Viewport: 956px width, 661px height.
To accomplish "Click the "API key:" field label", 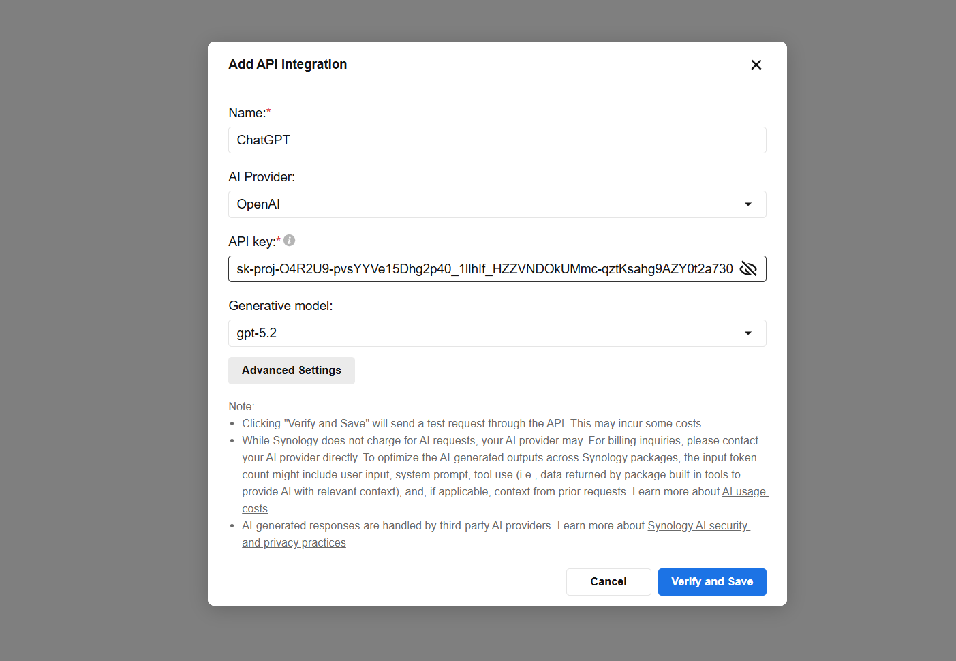I will click(251, 242).
